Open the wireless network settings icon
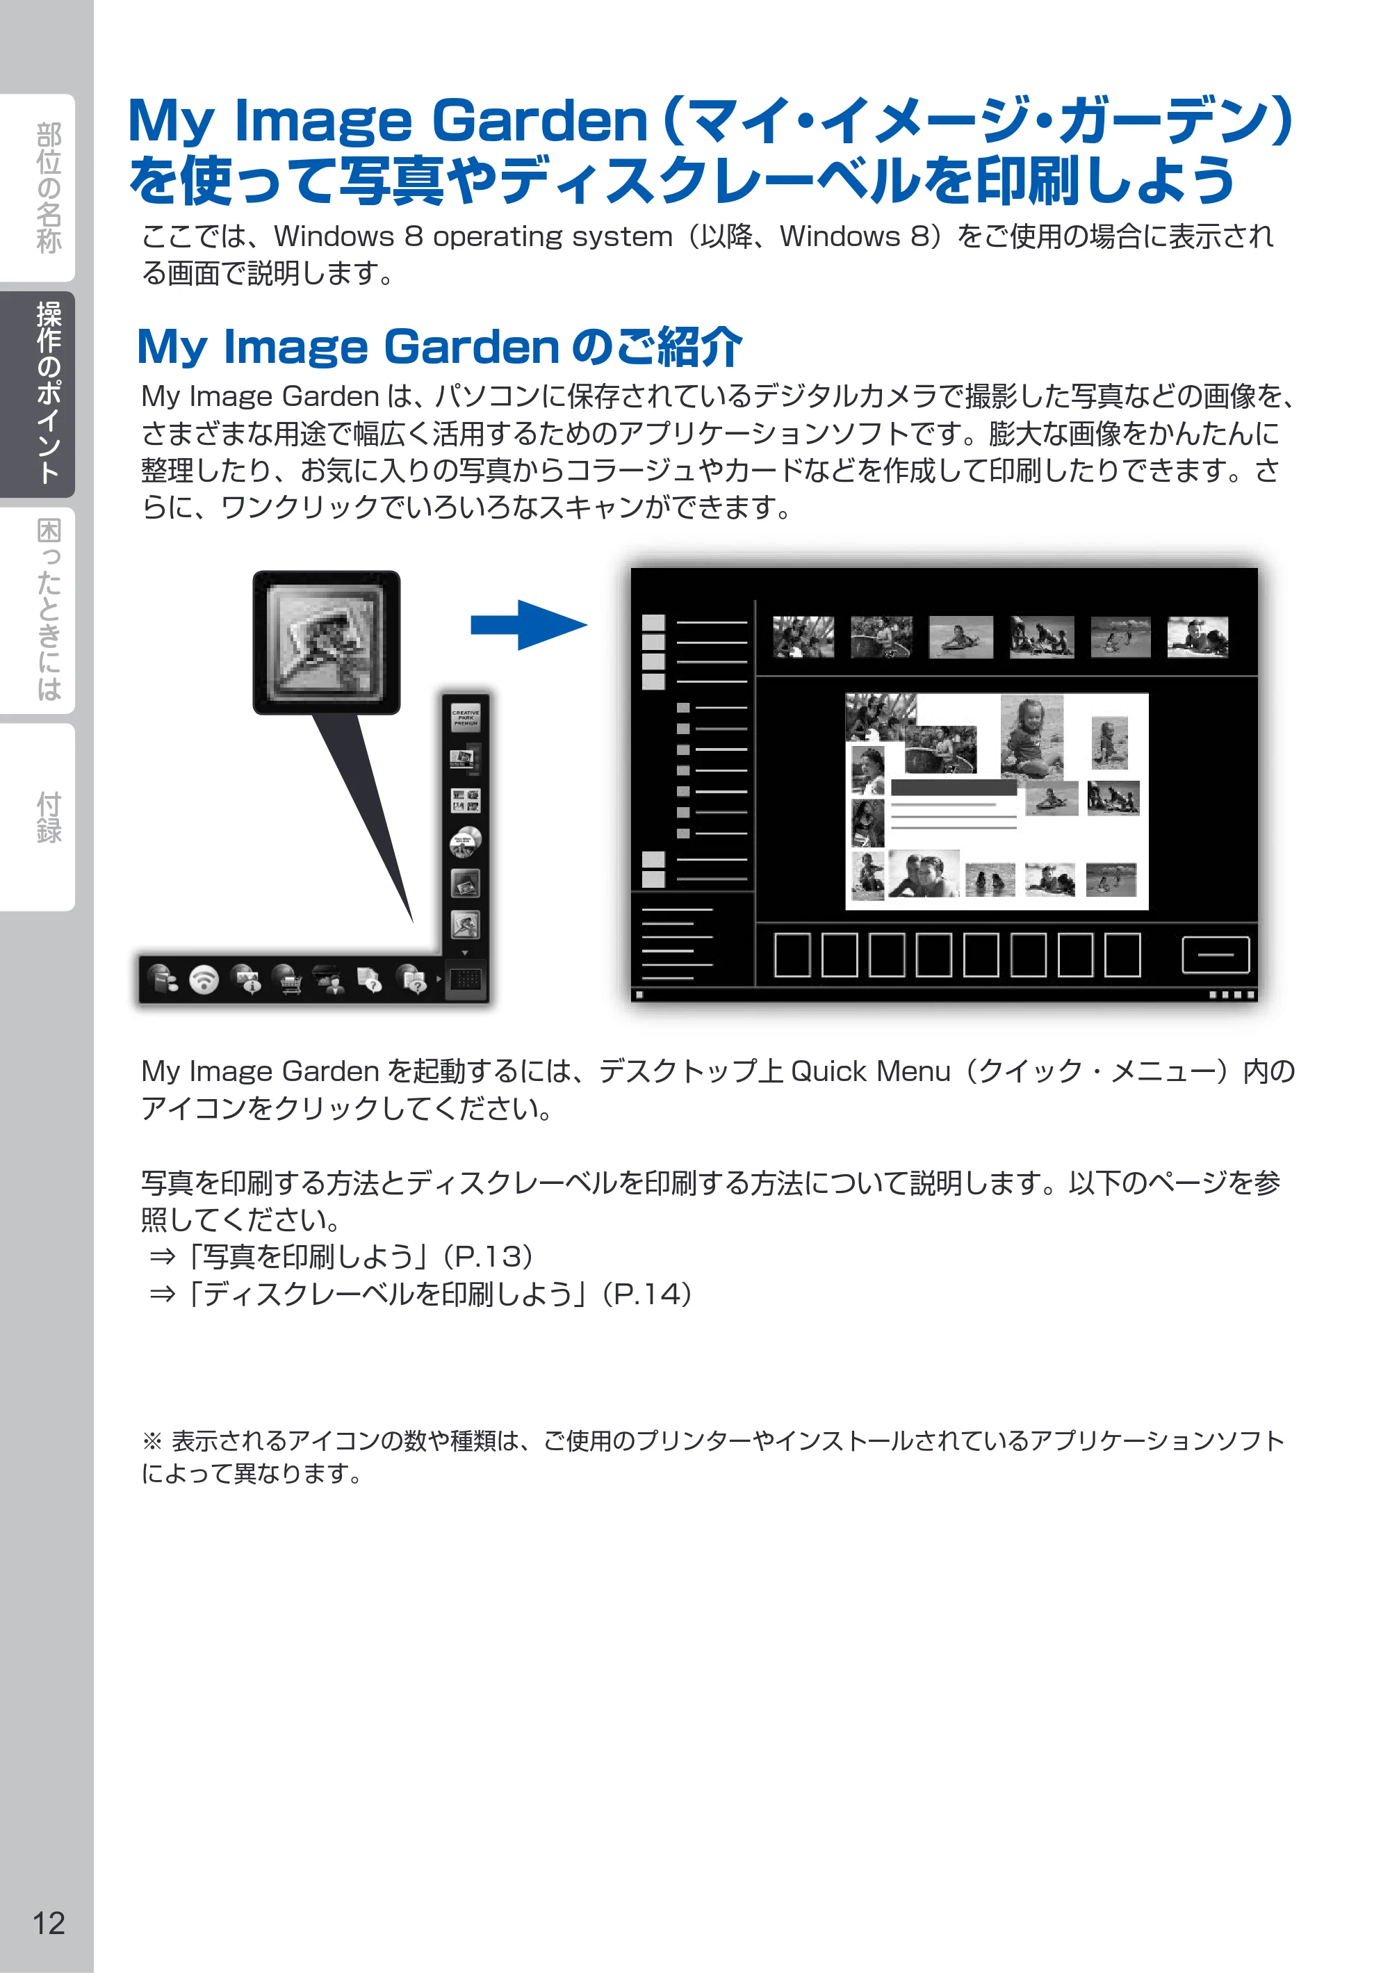Screen dimensions: 1390x1973 point(204,980)
